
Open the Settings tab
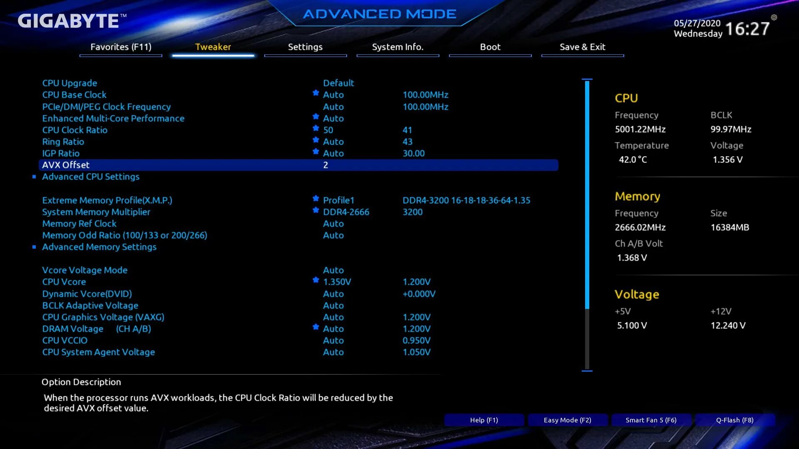pyautogui.click(x=306, y=47)
